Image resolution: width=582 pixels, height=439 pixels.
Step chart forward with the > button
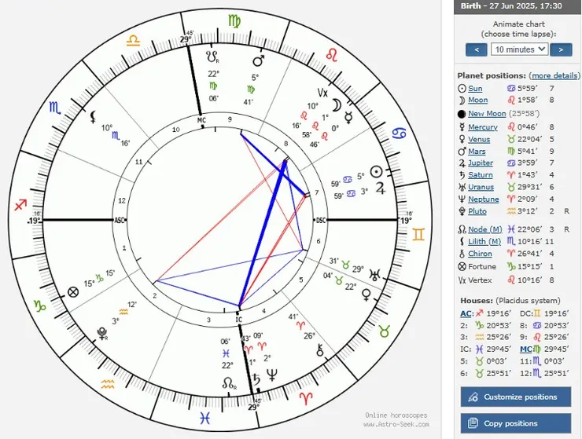click(x=561, y=49)
